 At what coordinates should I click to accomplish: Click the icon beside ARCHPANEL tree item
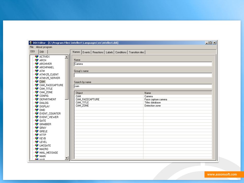tap(37, 67)
